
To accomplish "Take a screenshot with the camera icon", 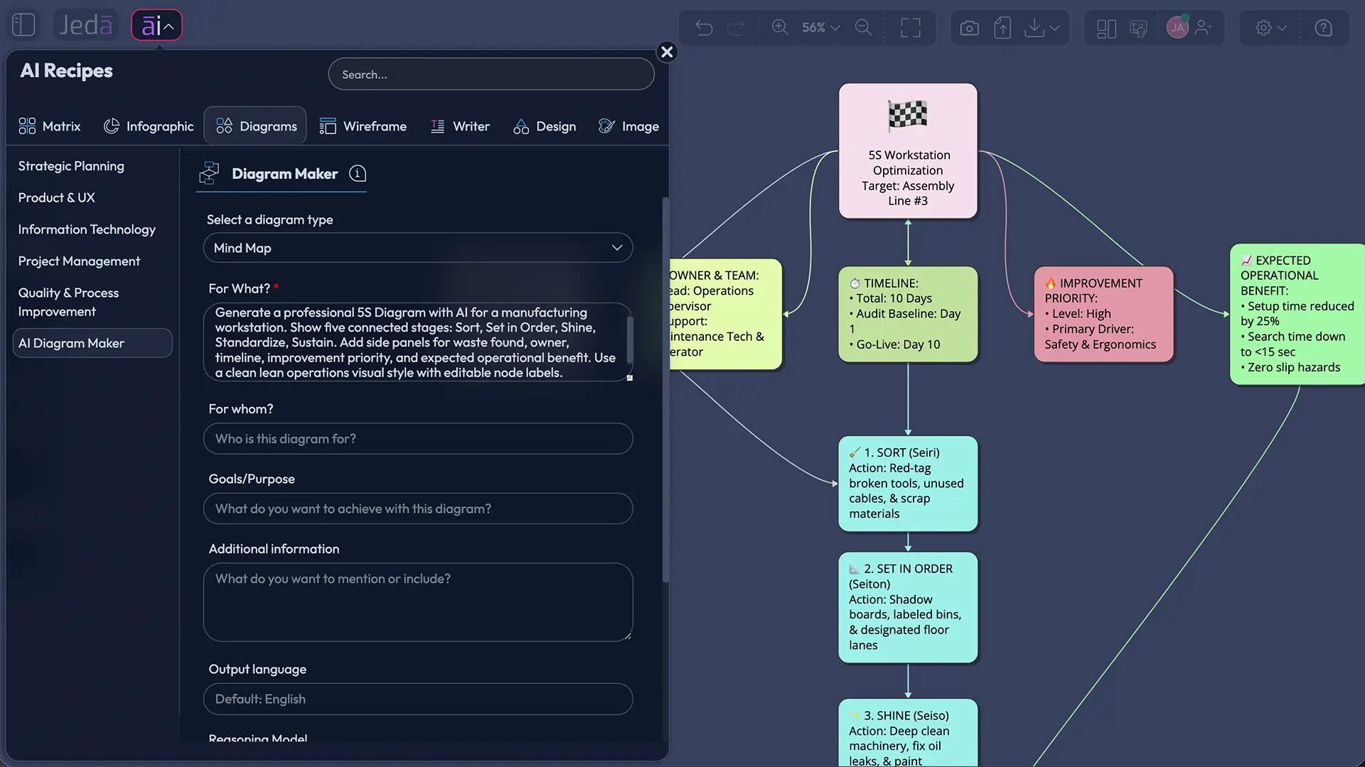I will point(969,28).
